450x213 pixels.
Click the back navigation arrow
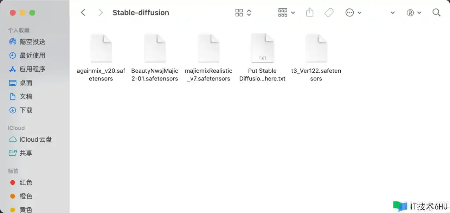(83, 13)
